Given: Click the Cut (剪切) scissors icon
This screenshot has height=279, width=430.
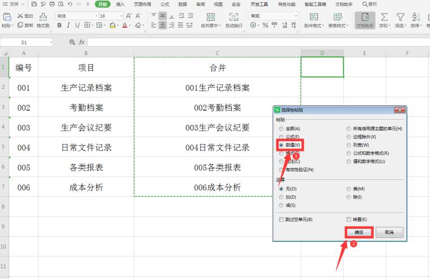Looking at the screenshot, I should pos(20,16).
